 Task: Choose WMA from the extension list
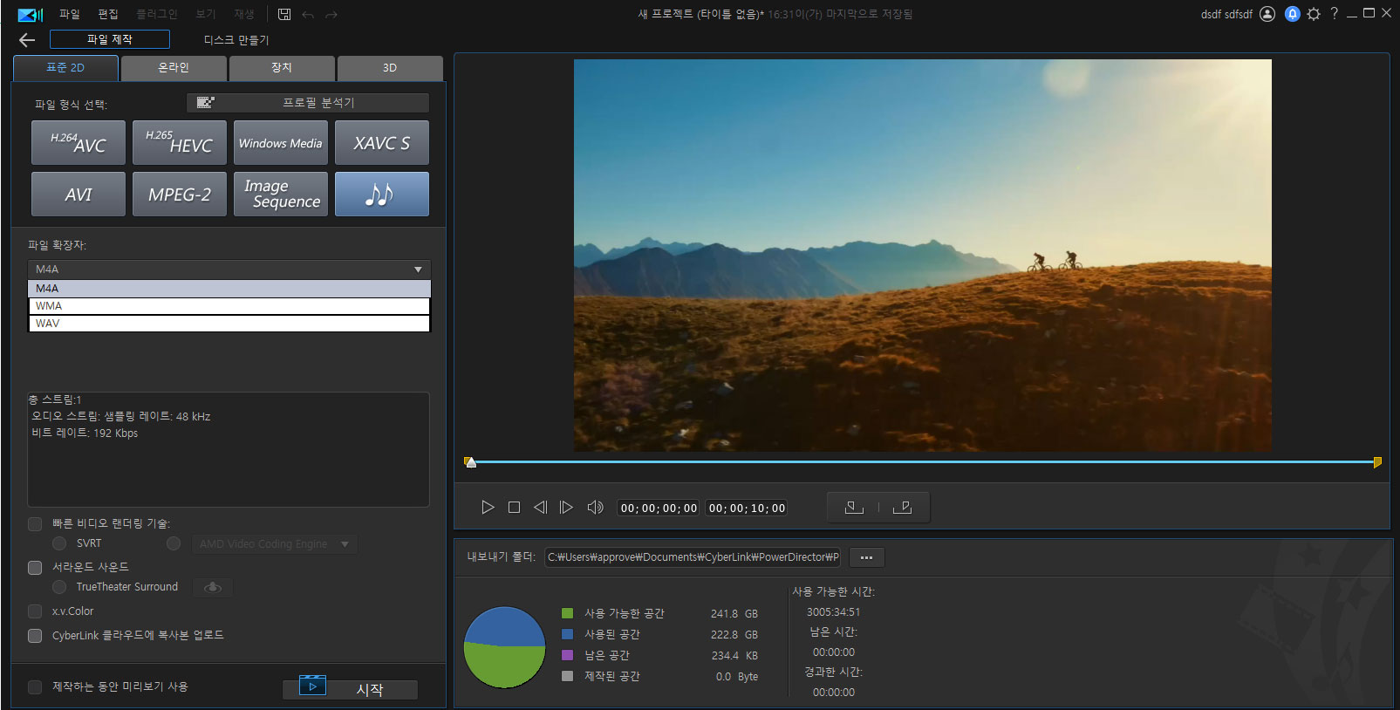(229, 306)
